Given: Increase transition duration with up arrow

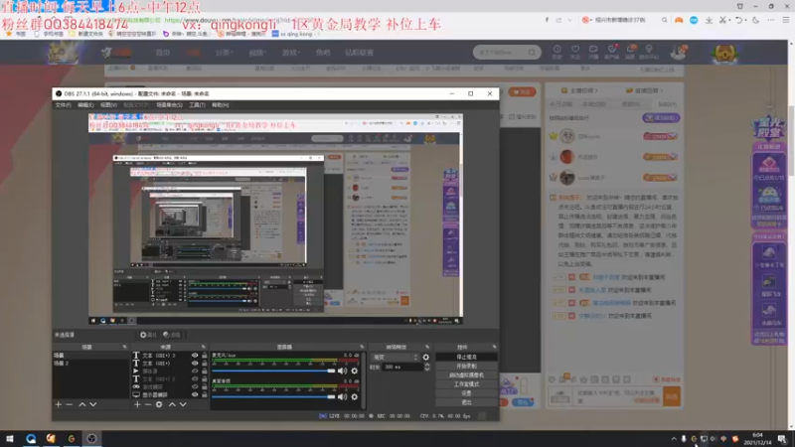Looking at the screenshot, I should click(427, 365).
